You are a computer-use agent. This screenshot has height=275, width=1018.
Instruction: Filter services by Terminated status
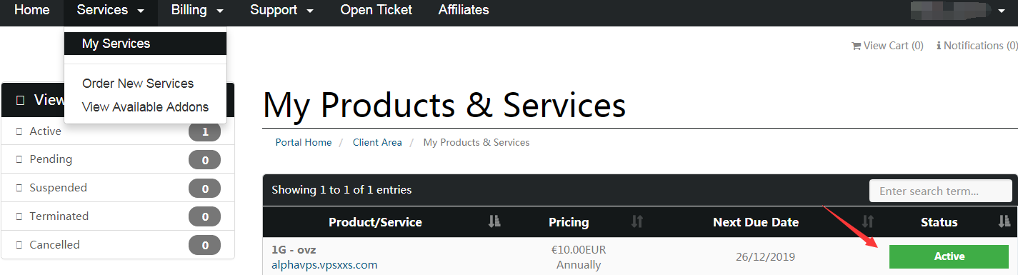118,216
